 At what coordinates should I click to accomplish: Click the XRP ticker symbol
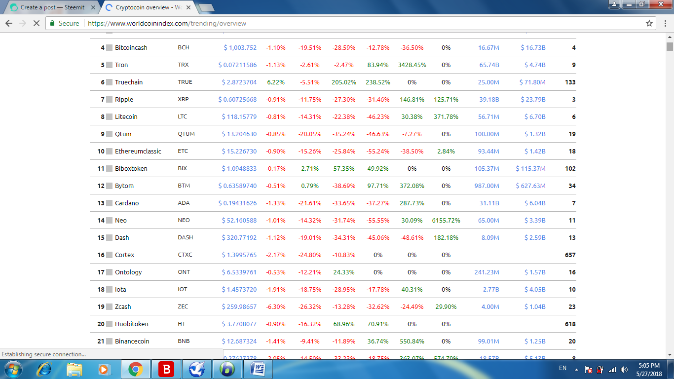click(183, 100)
